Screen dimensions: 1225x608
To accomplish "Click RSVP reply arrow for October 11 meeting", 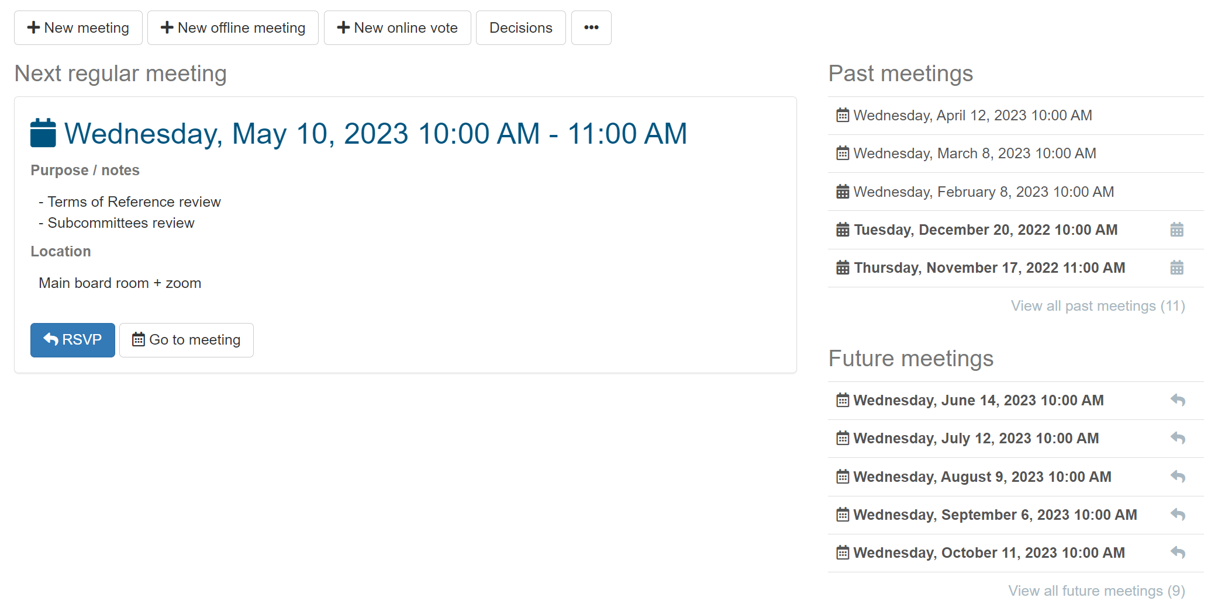I will (1178, 553).
